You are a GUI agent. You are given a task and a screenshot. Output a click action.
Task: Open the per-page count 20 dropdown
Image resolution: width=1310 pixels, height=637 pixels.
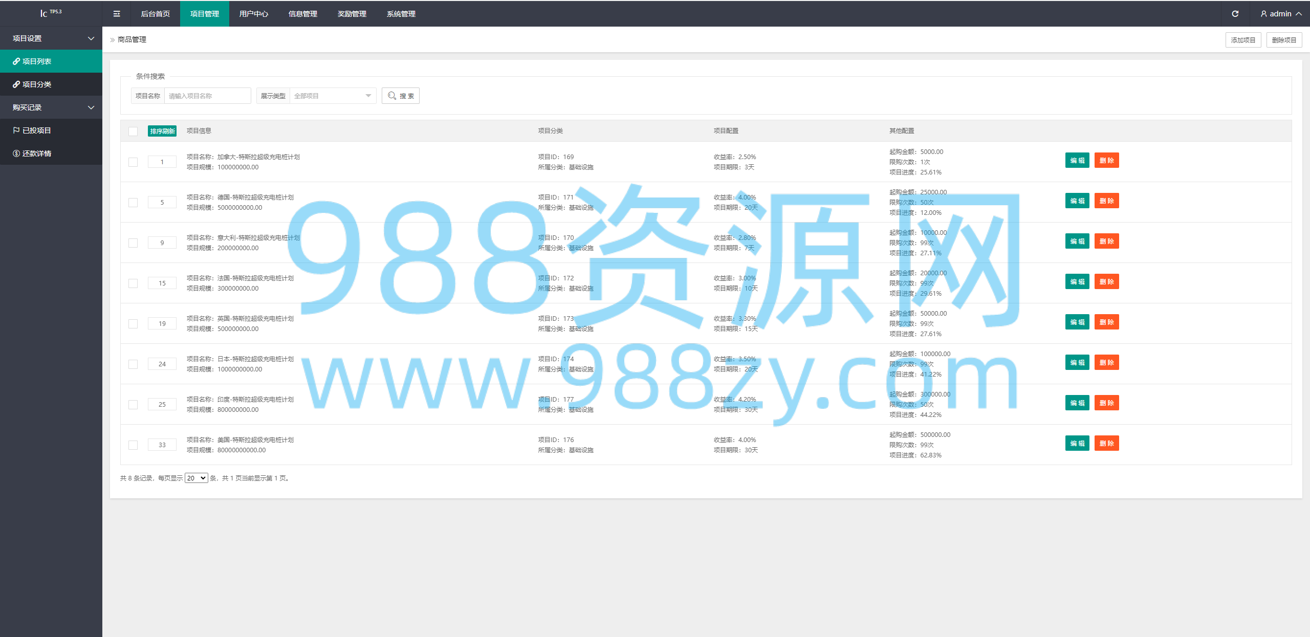pyautogui.click(x=196, y=478)
